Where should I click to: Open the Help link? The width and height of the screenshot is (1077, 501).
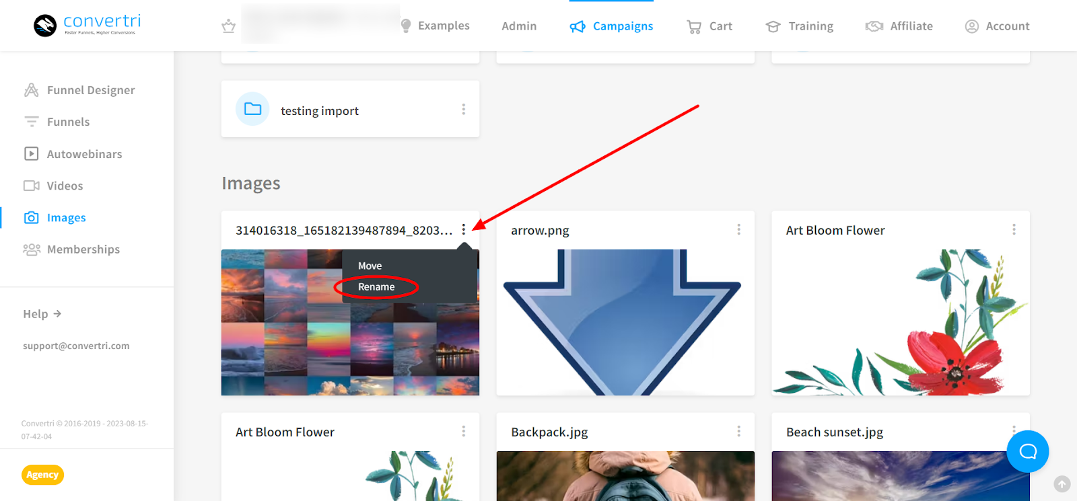(42, 313)
